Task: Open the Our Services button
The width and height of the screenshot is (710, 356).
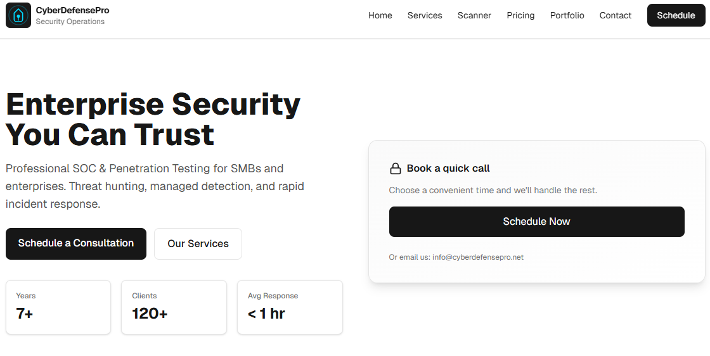Action: coord(198,244)
